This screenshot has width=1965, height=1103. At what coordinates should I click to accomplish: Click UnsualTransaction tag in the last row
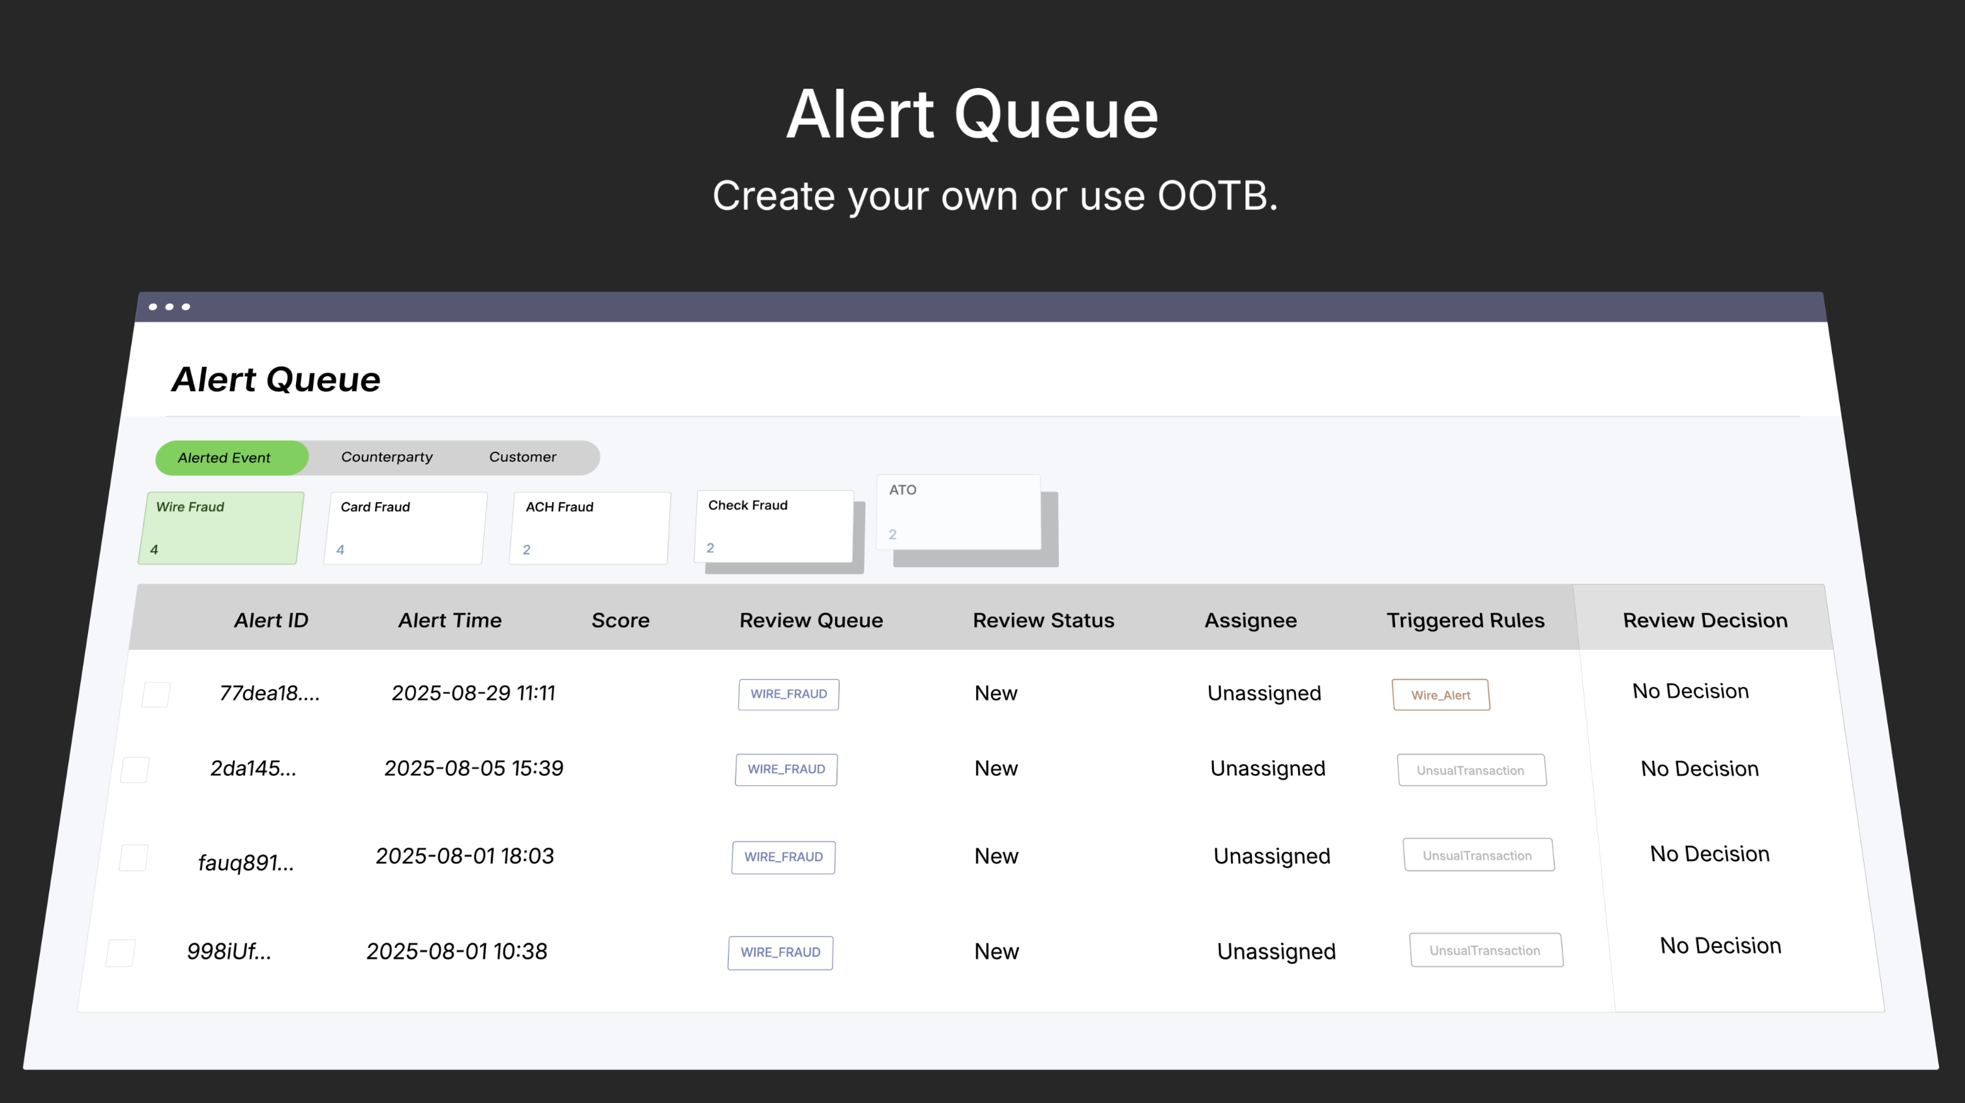click(x=1486, y=950)
